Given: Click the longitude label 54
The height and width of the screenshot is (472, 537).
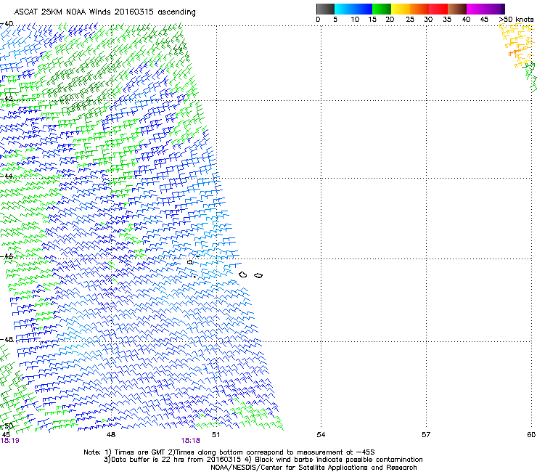Looking at the screenshot, I should (x=321, y=435).
